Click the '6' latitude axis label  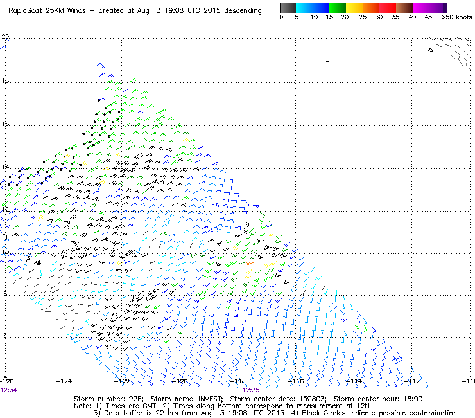[x=5, y=336]
